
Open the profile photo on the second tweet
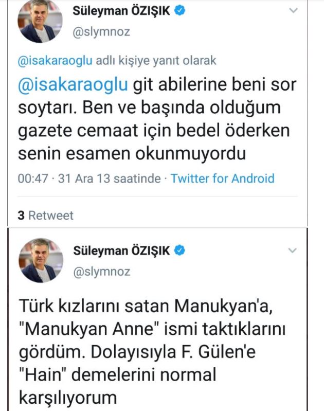pos(40,262)
